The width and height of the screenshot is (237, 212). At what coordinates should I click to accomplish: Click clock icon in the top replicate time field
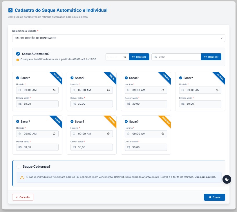(125, 57)
